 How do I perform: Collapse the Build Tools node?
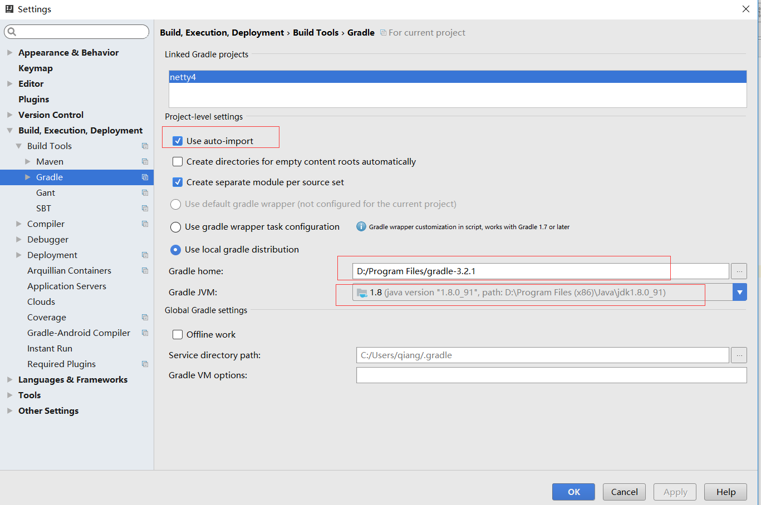point(18,146)
